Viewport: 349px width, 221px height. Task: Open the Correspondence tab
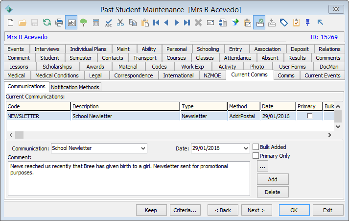pyautogui.click(x=134, y=75)
